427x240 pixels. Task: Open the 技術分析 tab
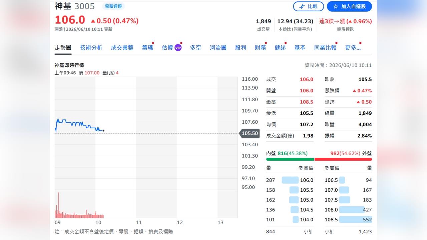91,48
